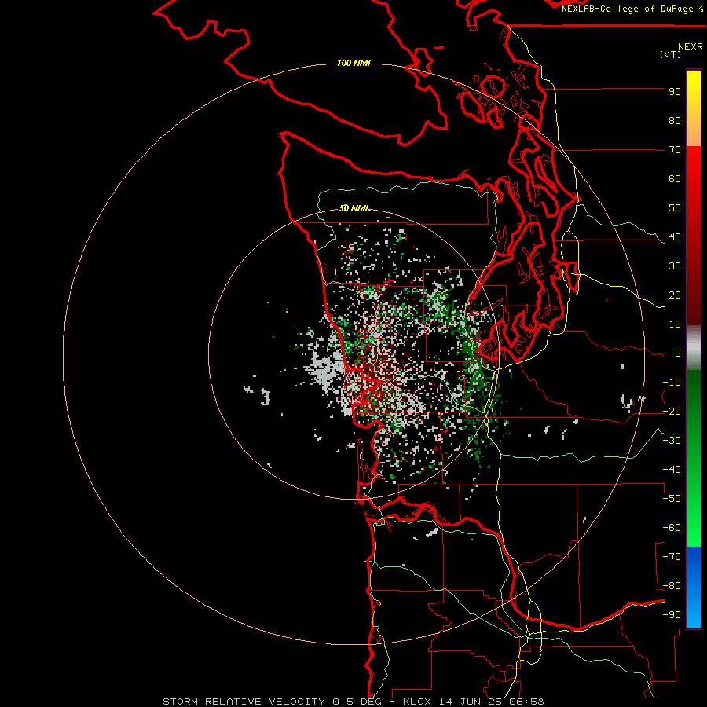
Task: Select the 100 NMI range ring label
Action: (x=353, y=63)
